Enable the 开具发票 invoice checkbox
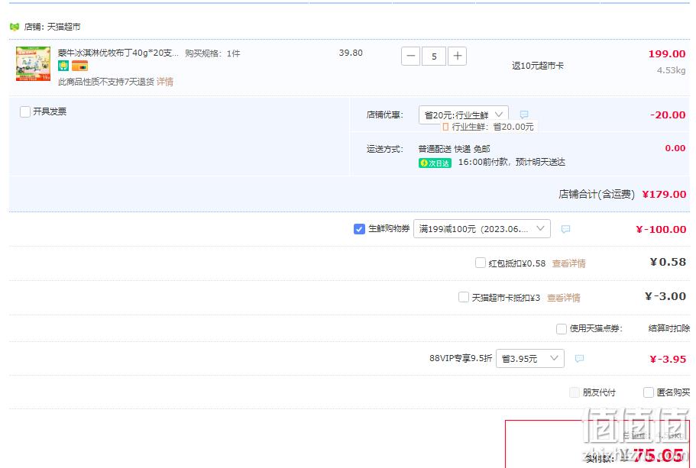The height and width of the screenshot is (468, 696). [25, 111]
